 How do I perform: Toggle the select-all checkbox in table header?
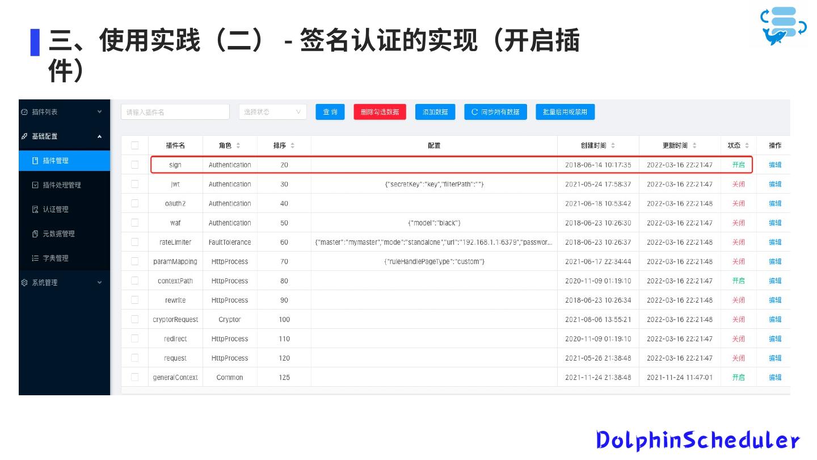click(135, 145)
